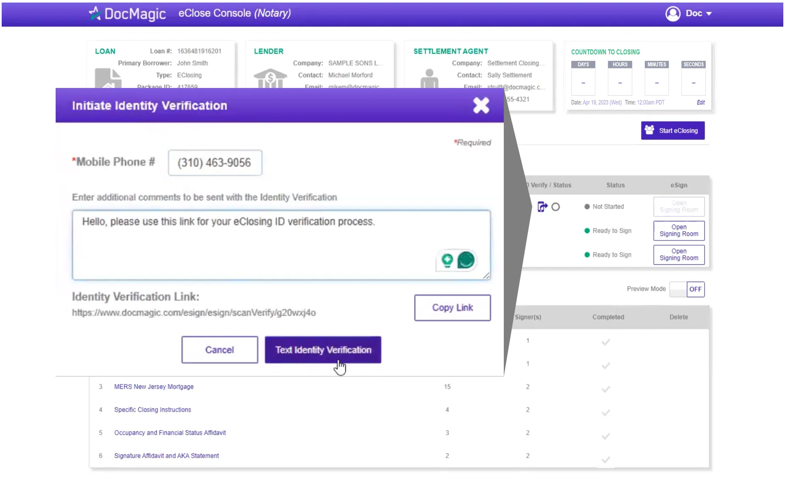Click the user profile avatar icon
785x496 pixels.
(673, 14)
